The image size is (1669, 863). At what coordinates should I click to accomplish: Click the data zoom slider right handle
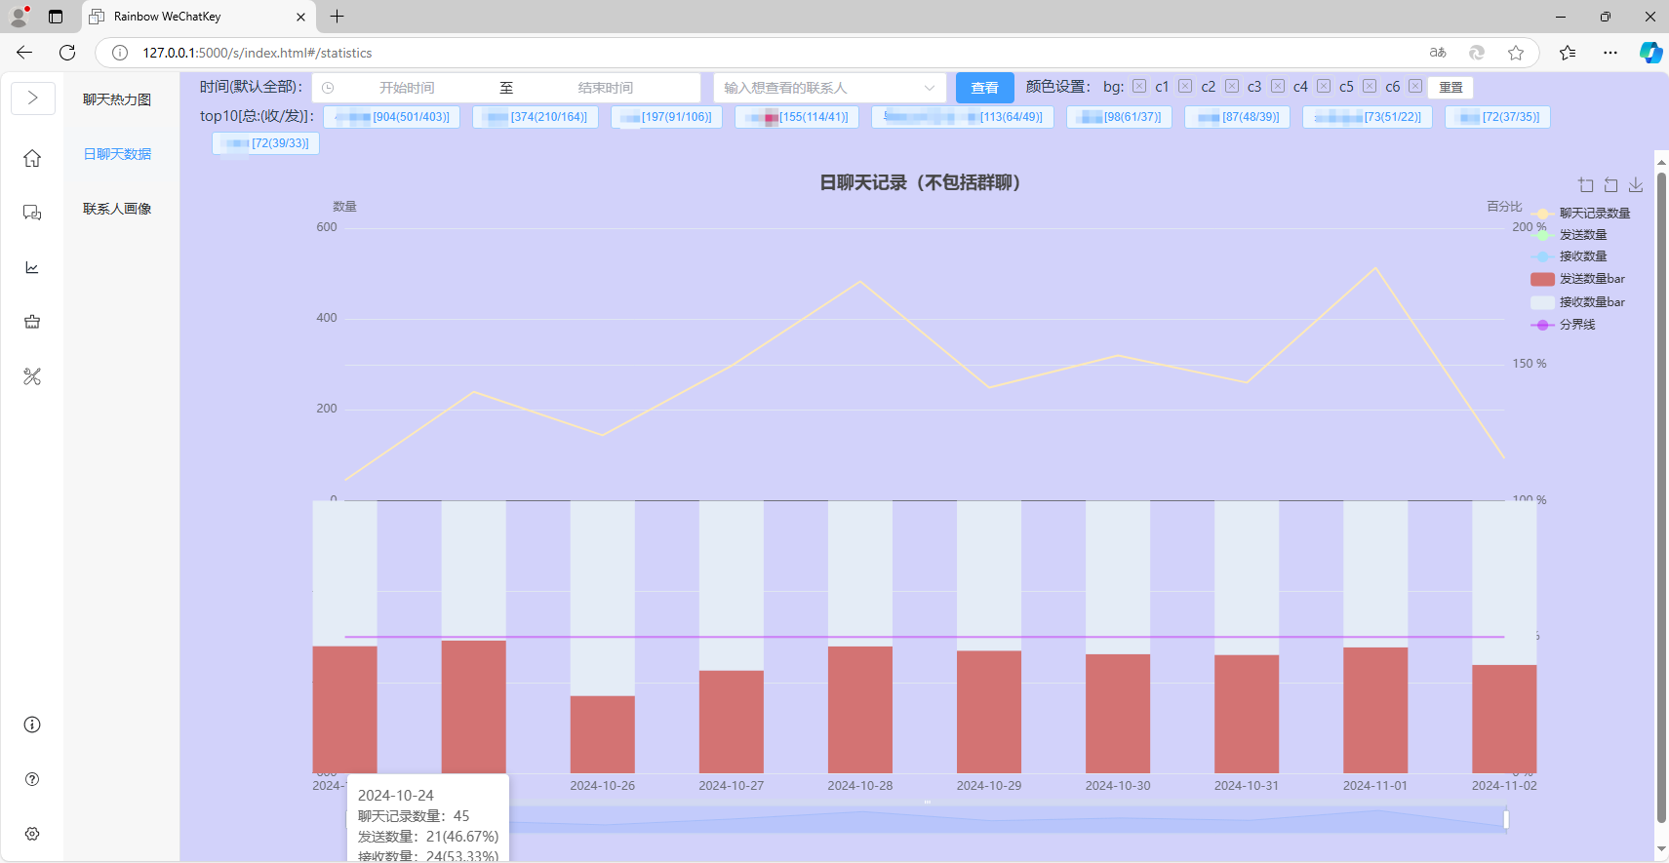pyautogui.click(x=1506, y=819)
